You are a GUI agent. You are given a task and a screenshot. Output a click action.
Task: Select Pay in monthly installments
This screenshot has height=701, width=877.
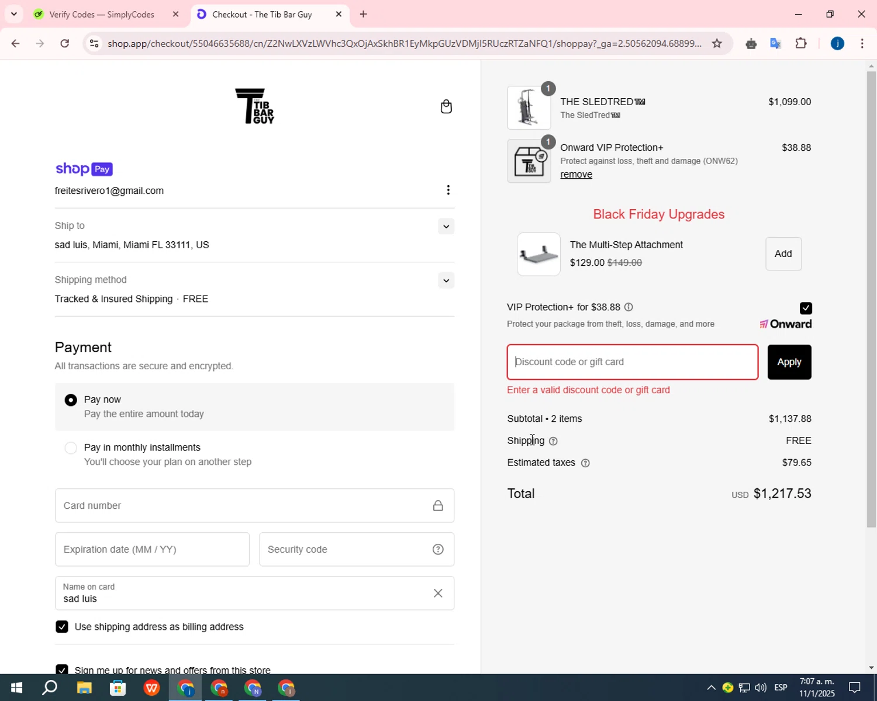click(x=71, y=448)
